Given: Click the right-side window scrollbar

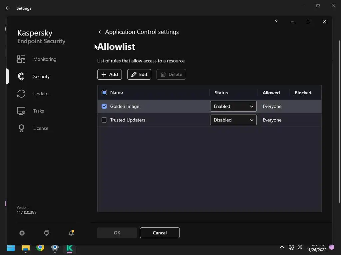Looking at the screenshot, I should coord(340,122).
